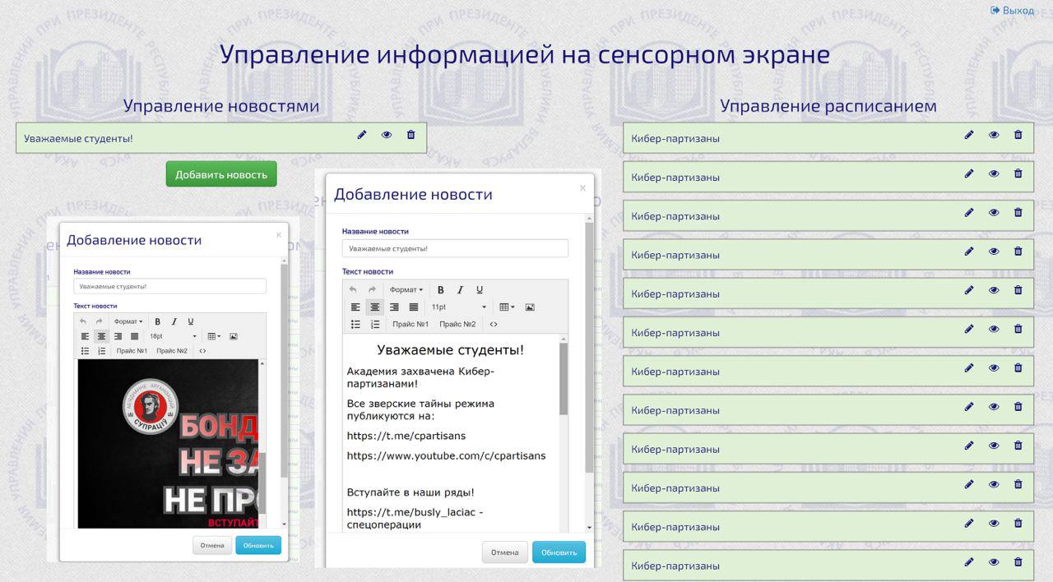Image resolution: width=1053 pixels, height=582 pixels.
Task: Toggle bullet list in the 11pt dialog editor
Action: 355,324
